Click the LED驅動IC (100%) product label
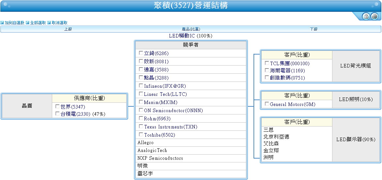Image resolution: width=382 pixels, height=180 pixels. 191,36
